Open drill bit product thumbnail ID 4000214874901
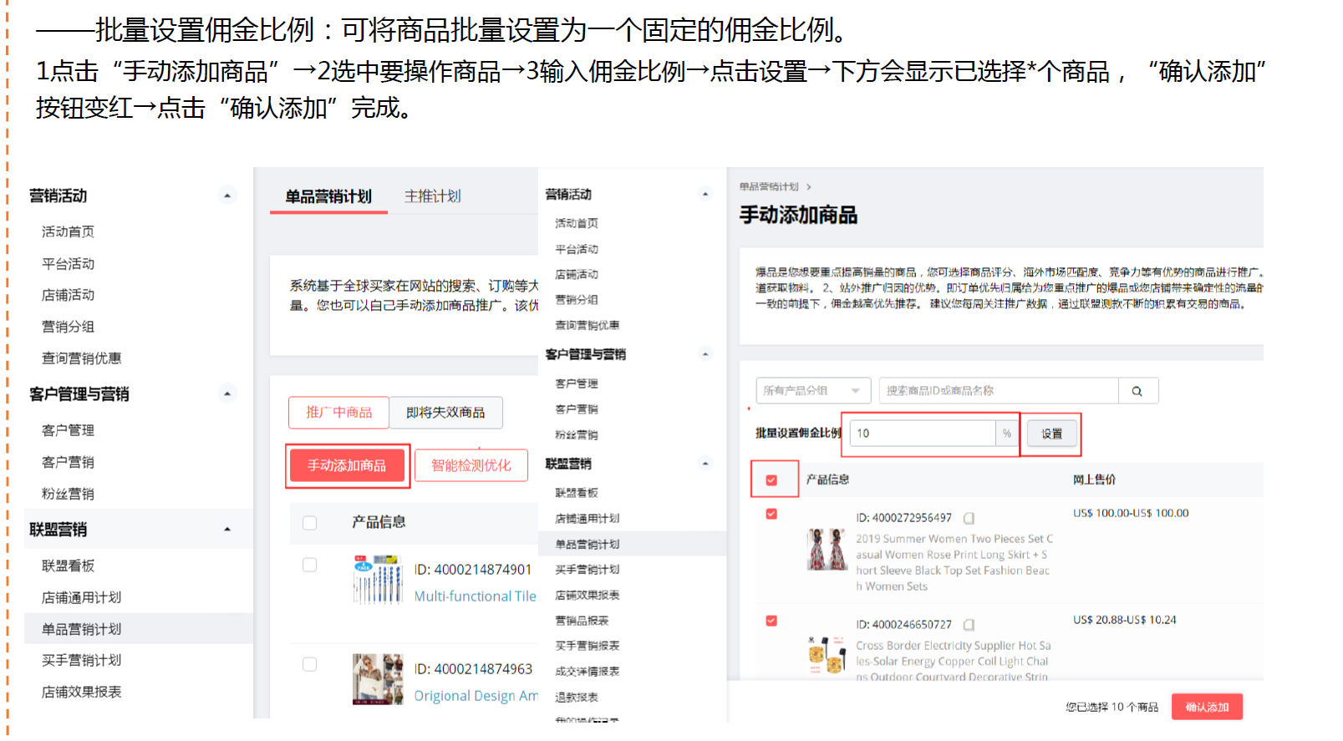 coord(377,579)
